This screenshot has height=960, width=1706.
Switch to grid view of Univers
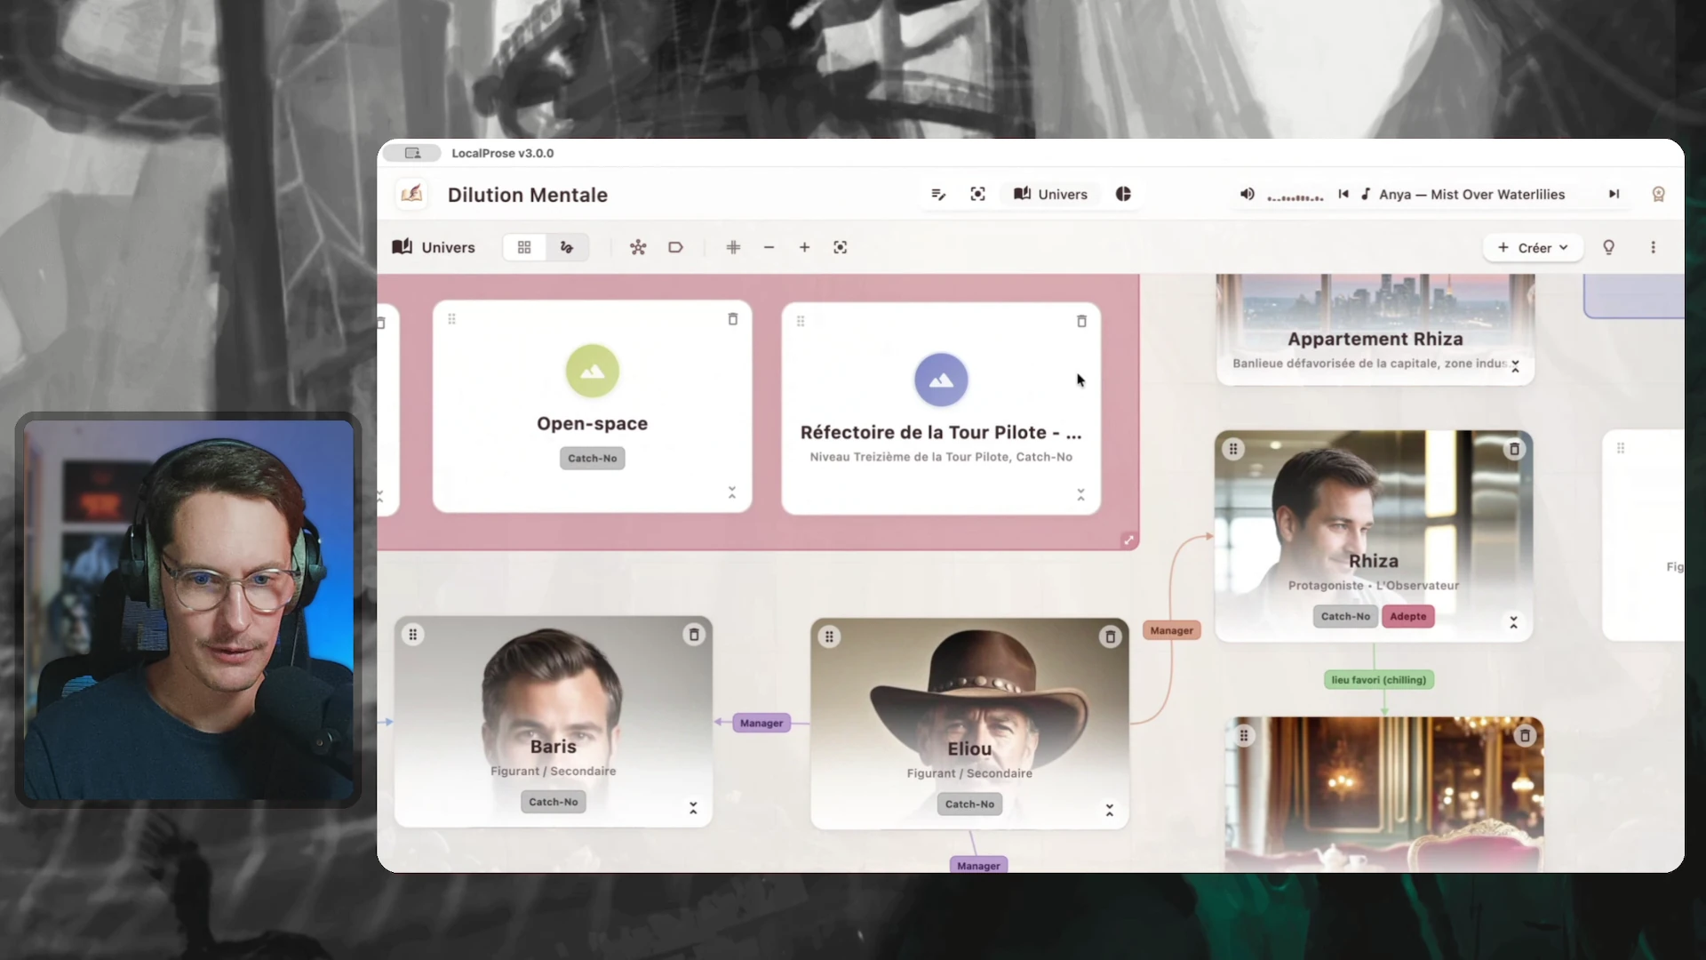[x=524, y=247]
